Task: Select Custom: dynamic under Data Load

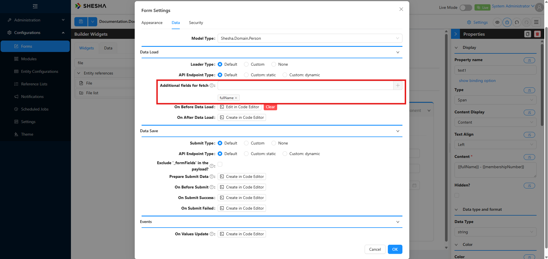Action: pos(285,75)
